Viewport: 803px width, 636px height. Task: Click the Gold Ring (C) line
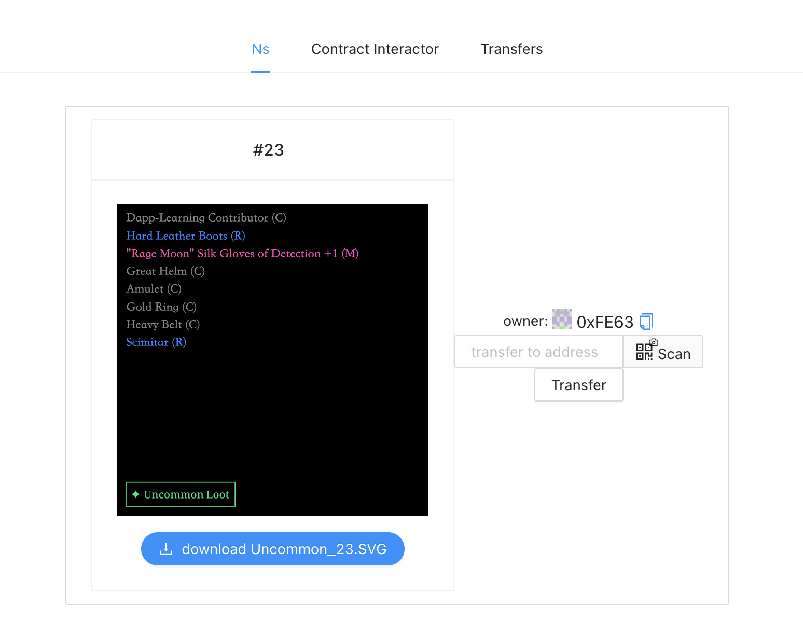pos(161,307)
